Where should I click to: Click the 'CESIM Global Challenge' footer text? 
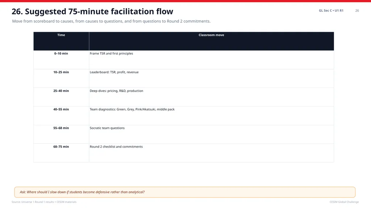(344, 202)
